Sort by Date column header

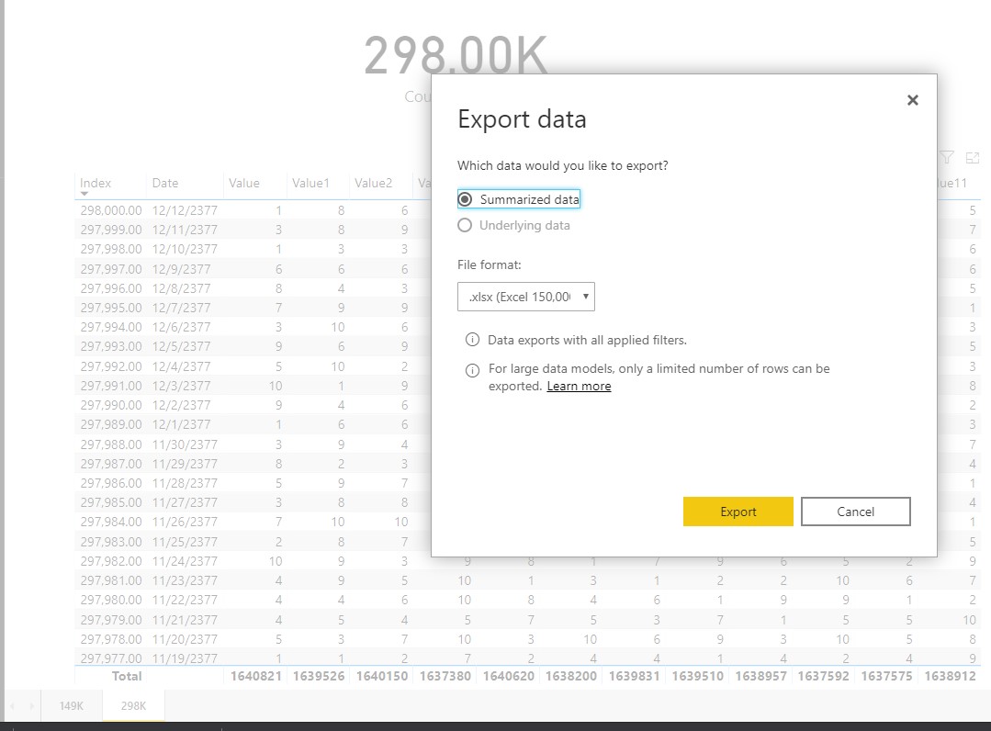(165, 183)
